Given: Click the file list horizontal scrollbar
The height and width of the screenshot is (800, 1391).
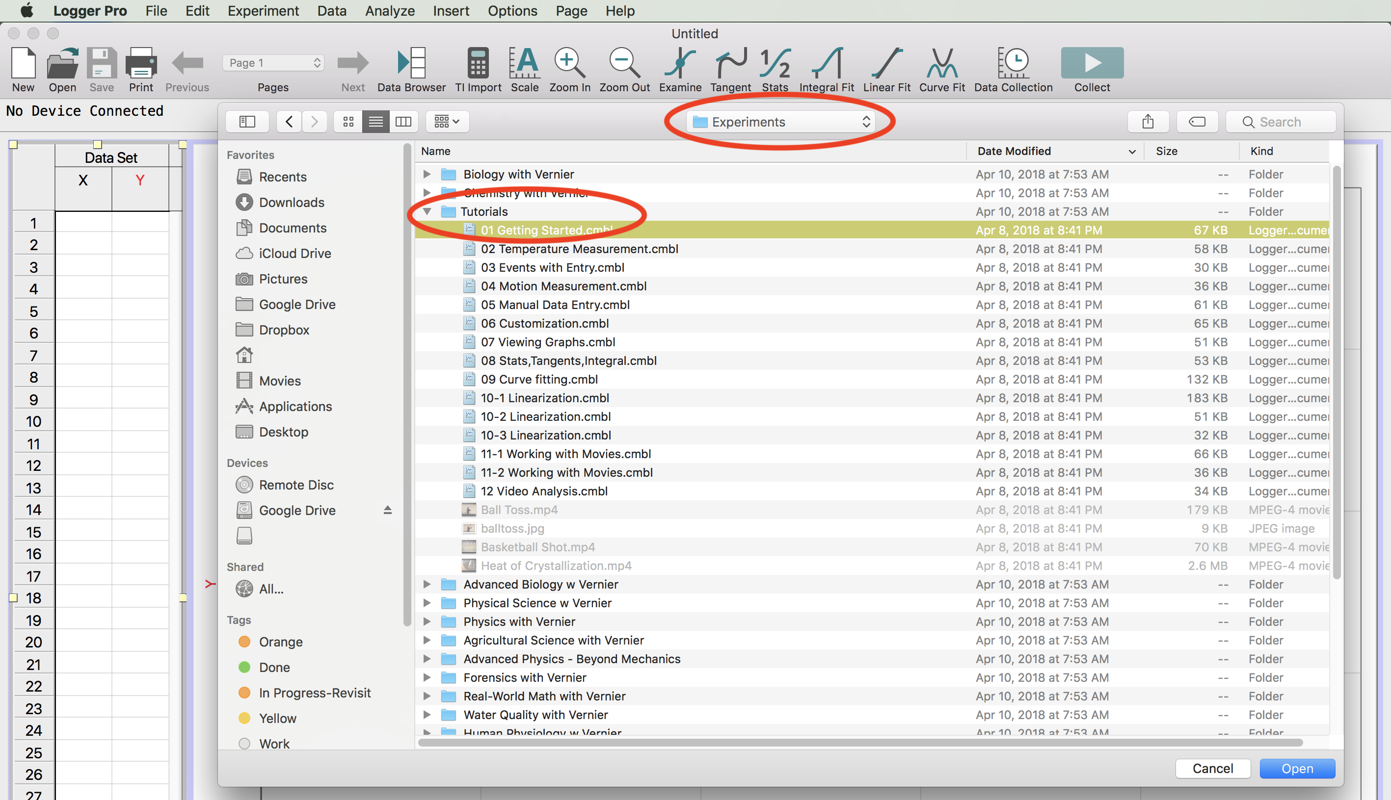Looking at the screenshot, I should (860, 742).
